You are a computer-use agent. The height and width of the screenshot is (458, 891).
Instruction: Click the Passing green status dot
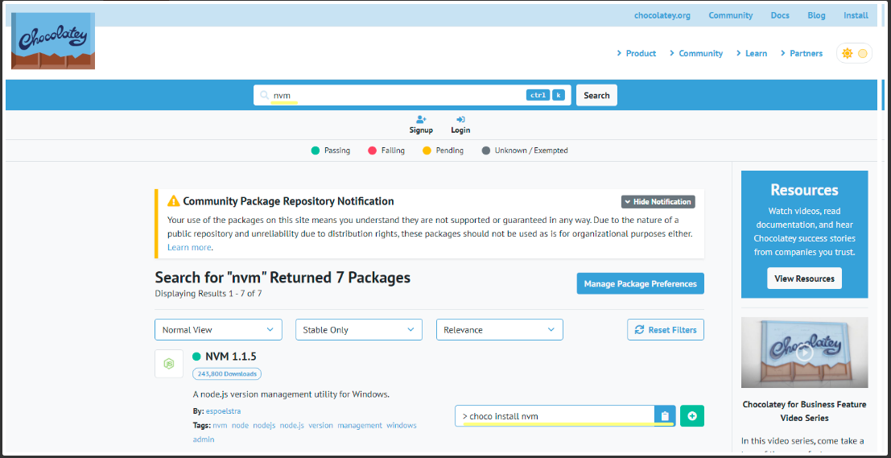(x=316, y=151)
